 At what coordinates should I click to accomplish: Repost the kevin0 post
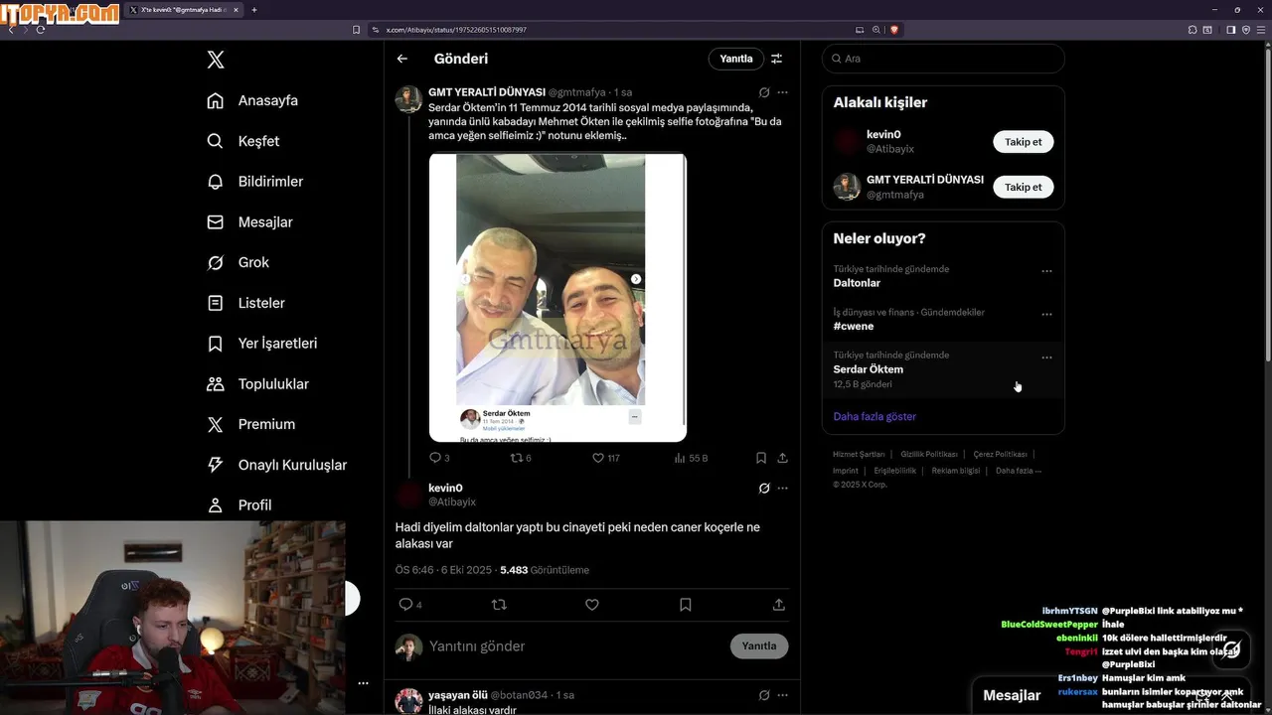click(x=499, y=604)
